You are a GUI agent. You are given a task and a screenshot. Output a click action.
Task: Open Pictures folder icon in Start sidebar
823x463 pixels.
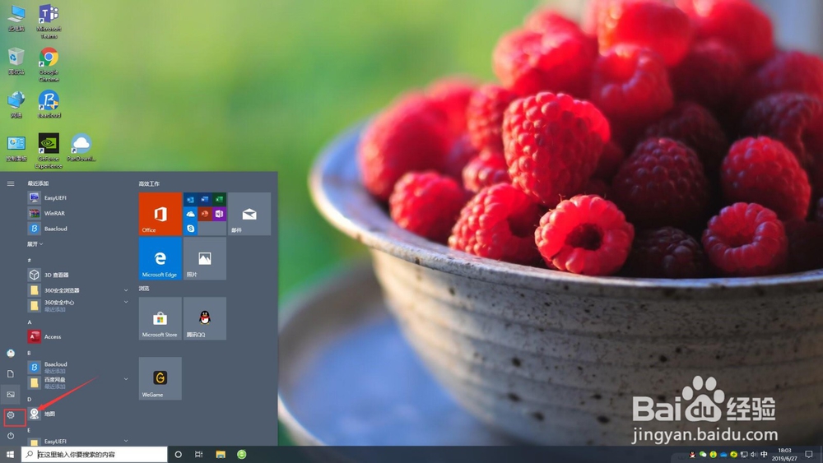tap(11, 394)
